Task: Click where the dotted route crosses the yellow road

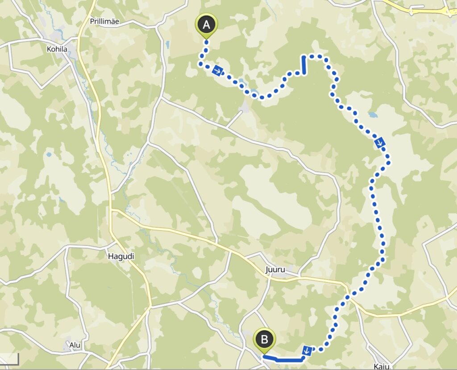Action: [x=347, y=297]
